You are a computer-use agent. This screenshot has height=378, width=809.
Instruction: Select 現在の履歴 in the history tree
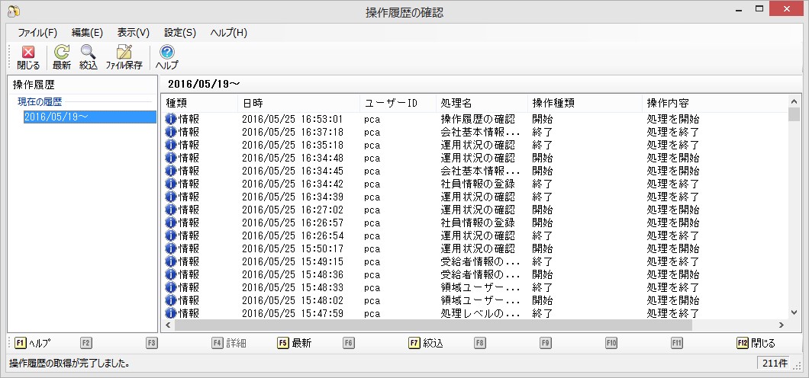point(40,101)
